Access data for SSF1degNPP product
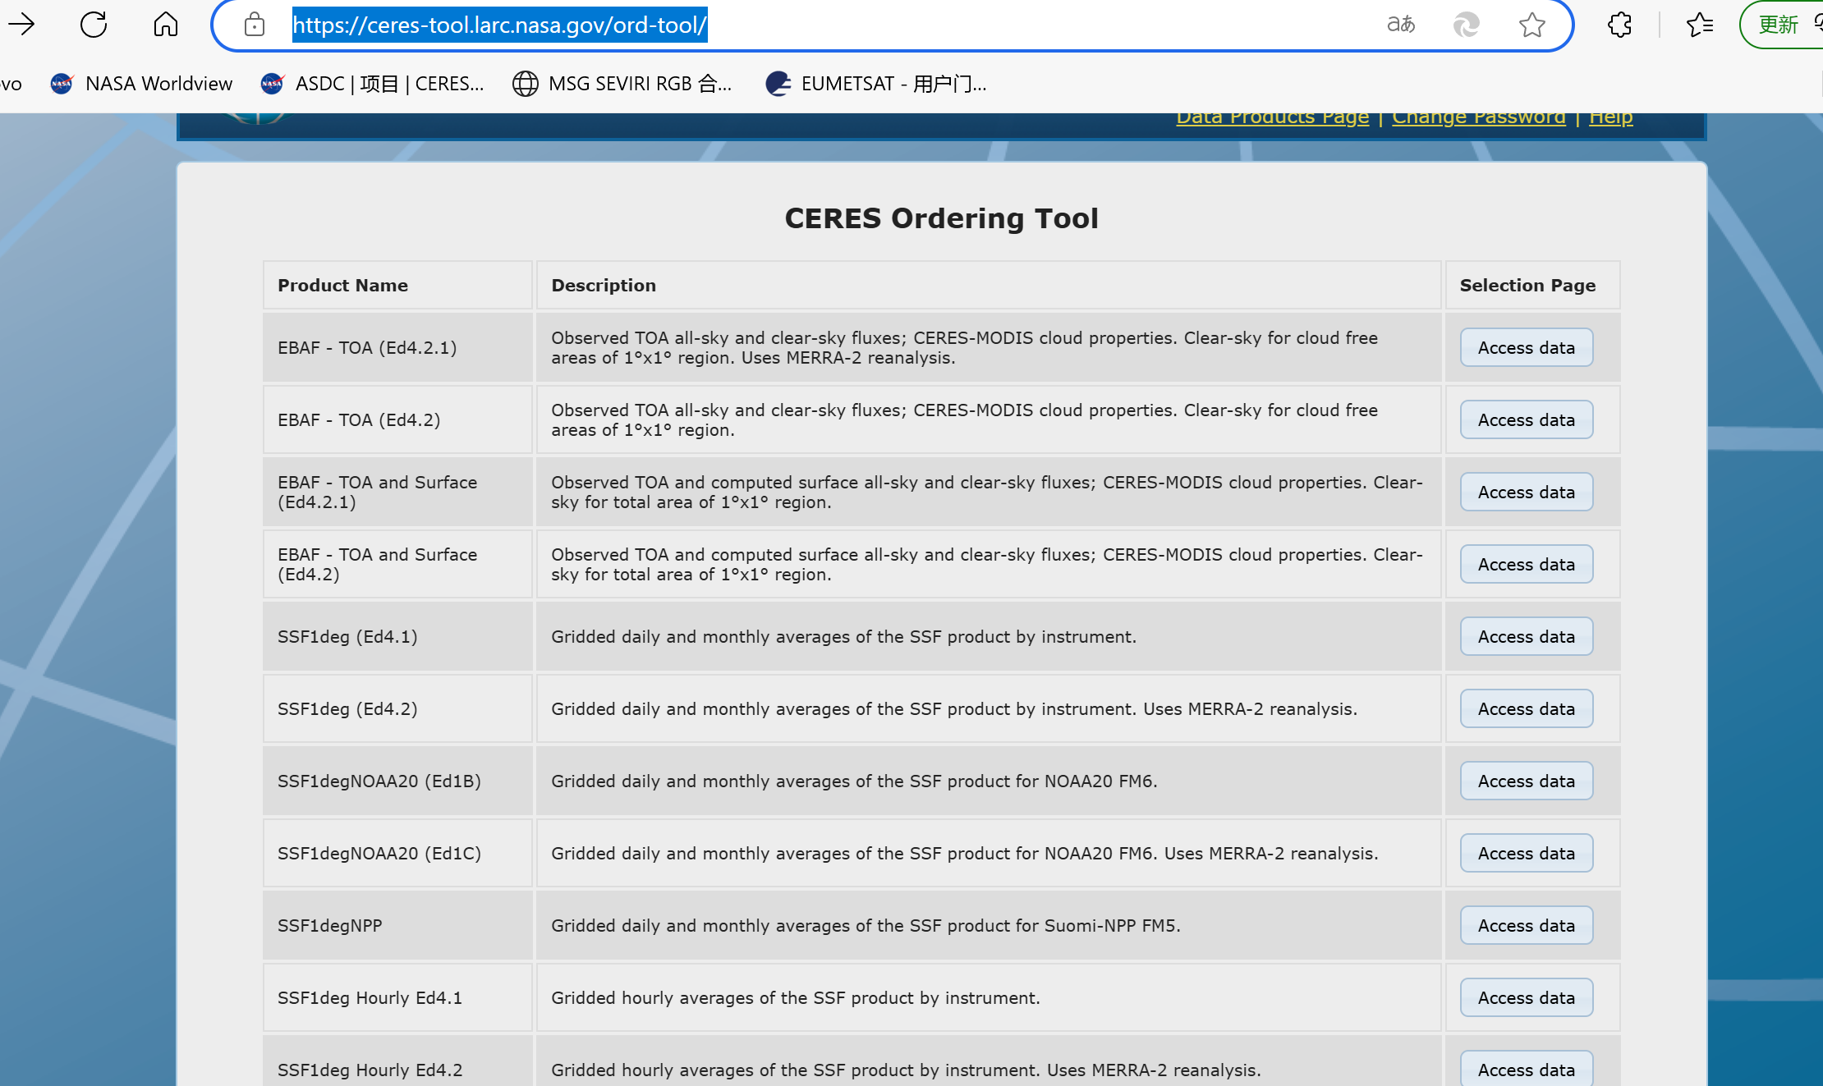 pyautogui.click(x=1525, y=924)
